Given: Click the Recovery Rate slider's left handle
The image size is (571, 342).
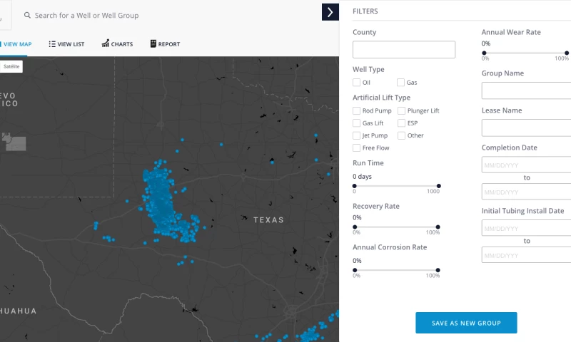Looking at the screenshot, I should [x=355, y=227].
